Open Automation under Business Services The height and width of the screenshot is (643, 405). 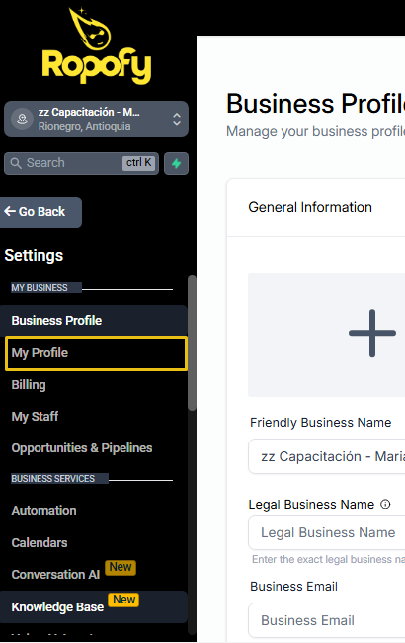tap(43, 511)
